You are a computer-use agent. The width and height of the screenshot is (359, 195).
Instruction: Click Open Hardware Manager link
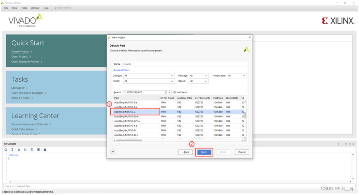(x=27, y=93)
